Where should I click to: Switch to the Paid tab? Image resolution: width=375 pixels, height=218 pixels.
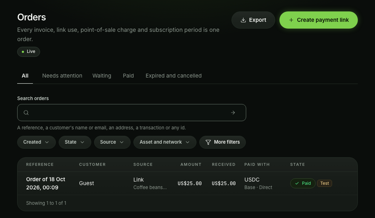click(x=128, y=76)
